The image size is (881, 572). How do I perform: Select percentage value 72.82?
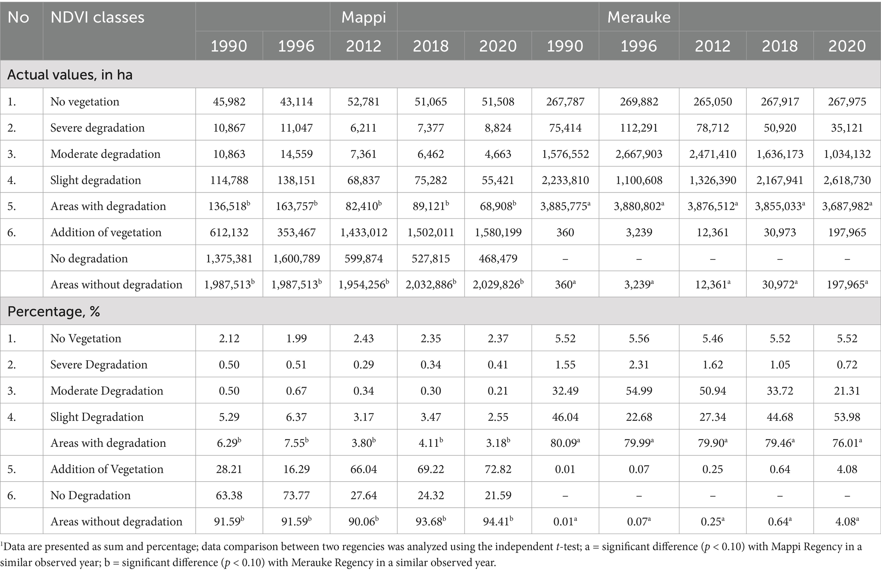tap(498, 469)
